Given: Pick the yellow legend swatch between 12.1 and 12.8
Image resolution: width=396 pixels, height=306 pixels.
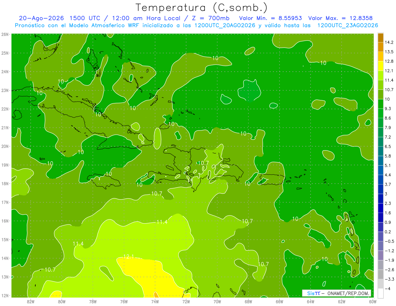Looking at the screenshot, I should point(380,66).
